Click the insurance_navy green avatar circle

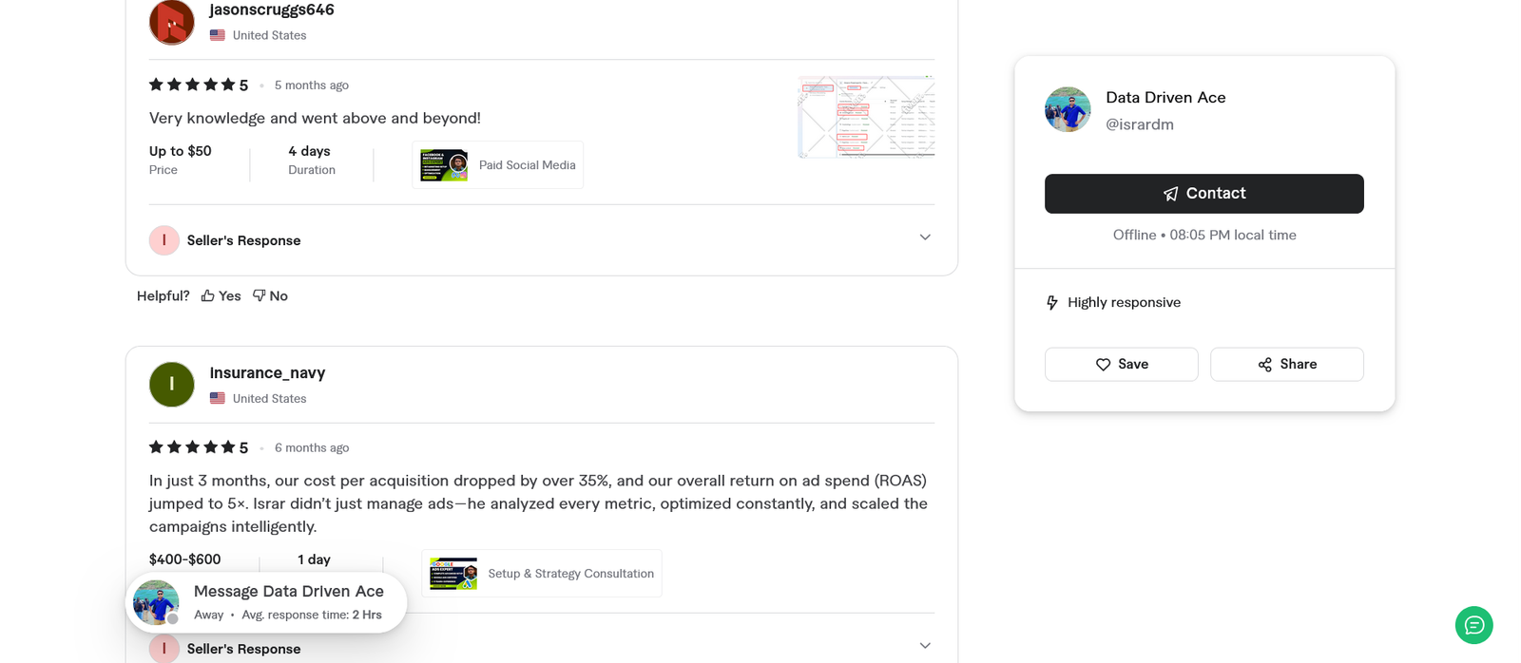(171, 384)
